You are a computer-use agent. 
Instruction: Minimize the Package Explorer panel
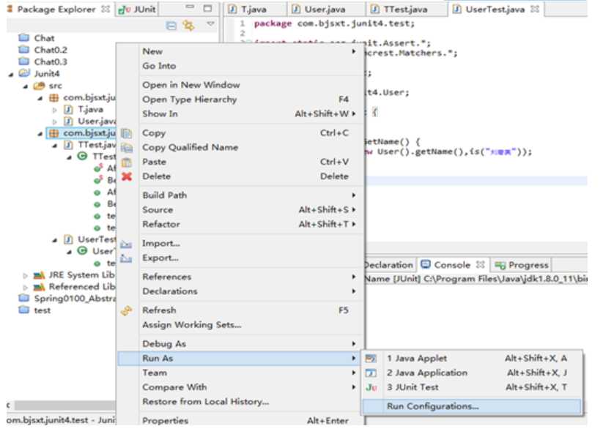(x=190, y=7)
